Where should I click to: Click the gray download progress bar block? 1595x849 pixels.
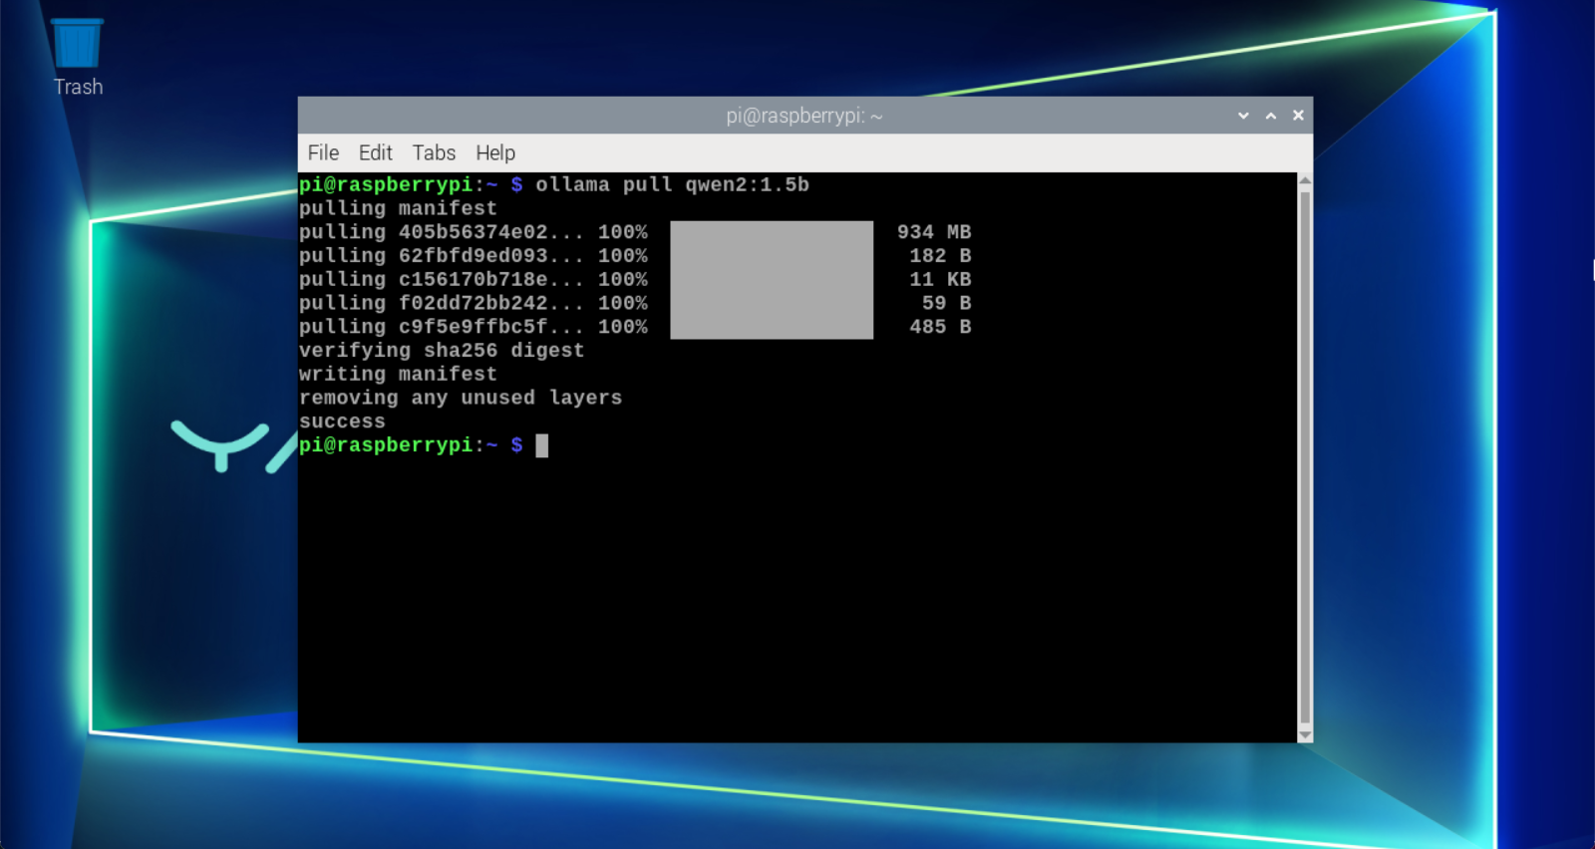tap(772, 280)
